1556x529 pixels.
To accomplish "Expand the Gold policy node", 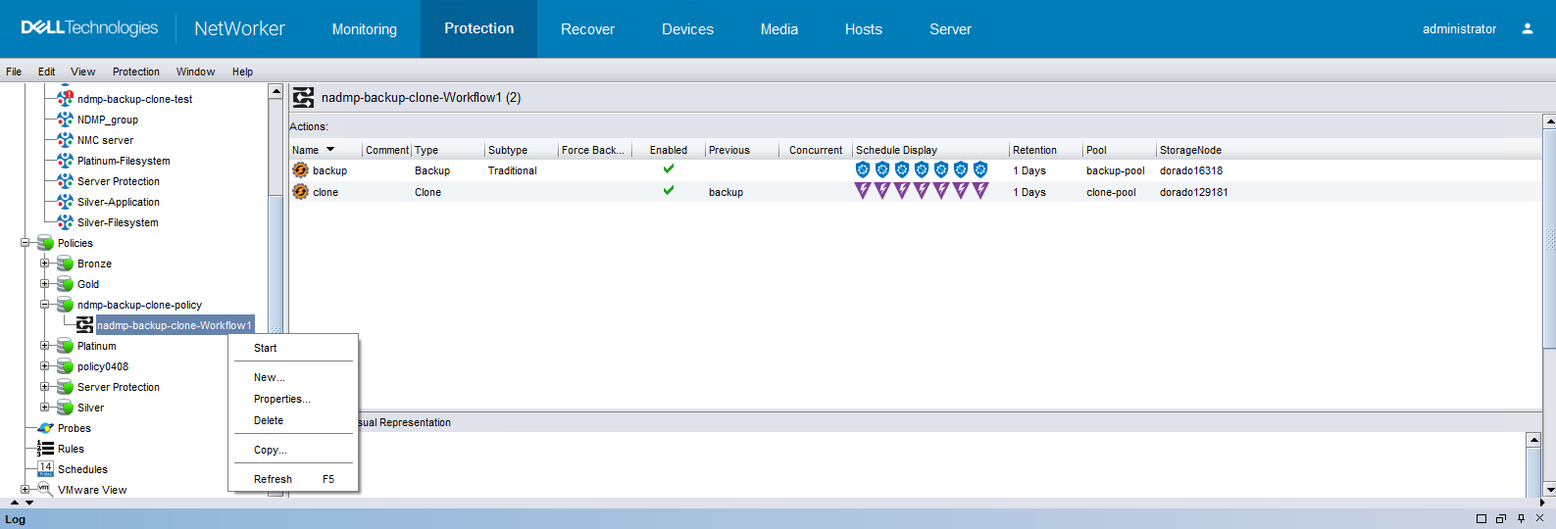I will [x=44, y=283].
